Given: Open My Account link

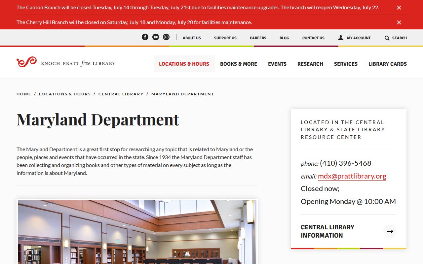Looking at the screenshot, I should [x=359, y=38].
